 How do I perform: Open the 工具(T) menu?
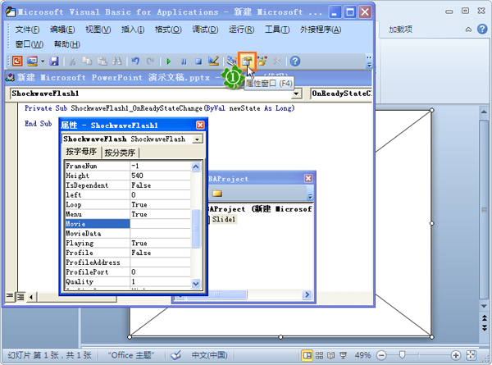tap(277, 30)
